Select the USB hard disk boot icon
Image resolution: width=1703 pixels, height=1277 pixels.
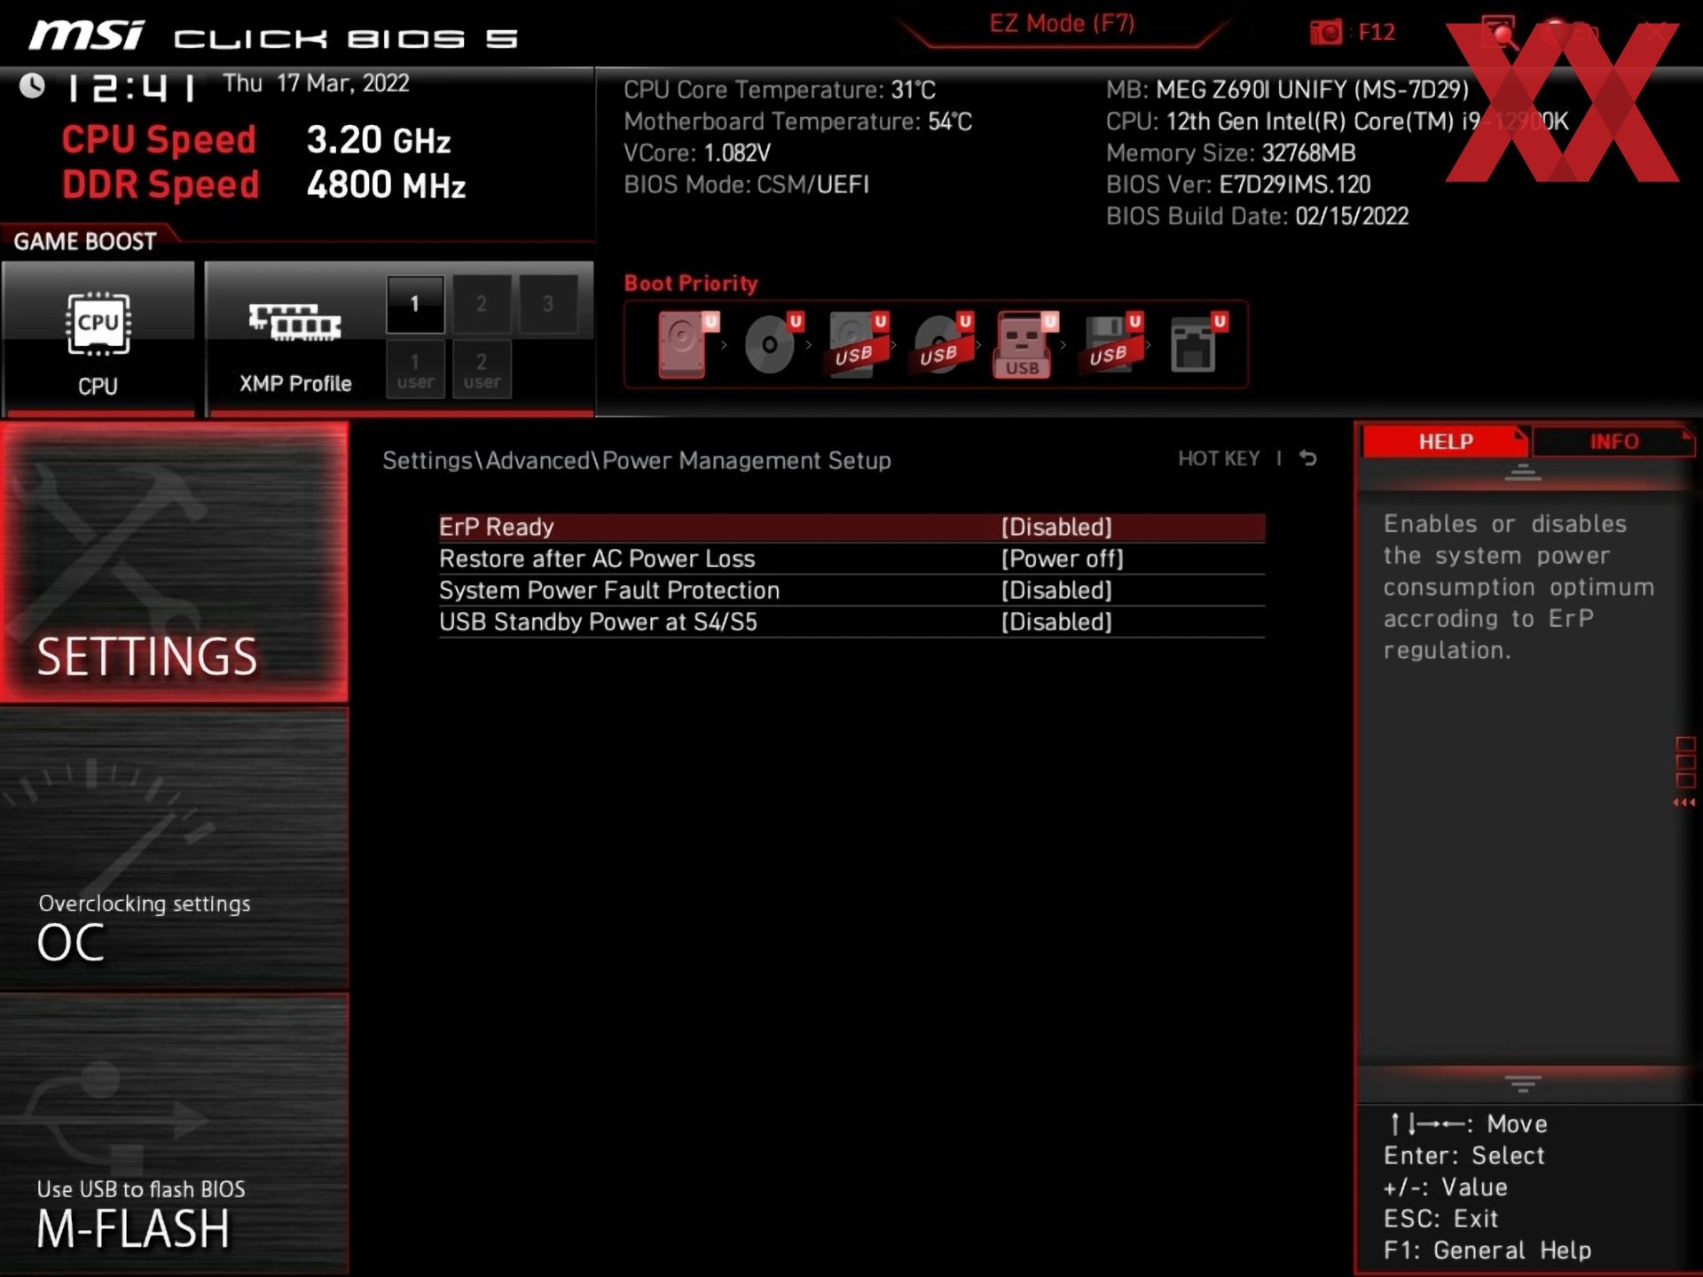click(x=857, y=345)
